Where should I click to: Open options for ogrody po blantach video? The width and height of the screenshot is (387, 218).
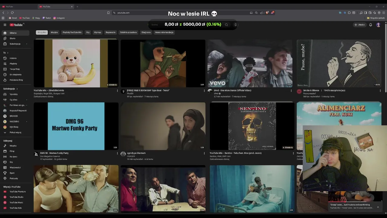click(204, 153)
